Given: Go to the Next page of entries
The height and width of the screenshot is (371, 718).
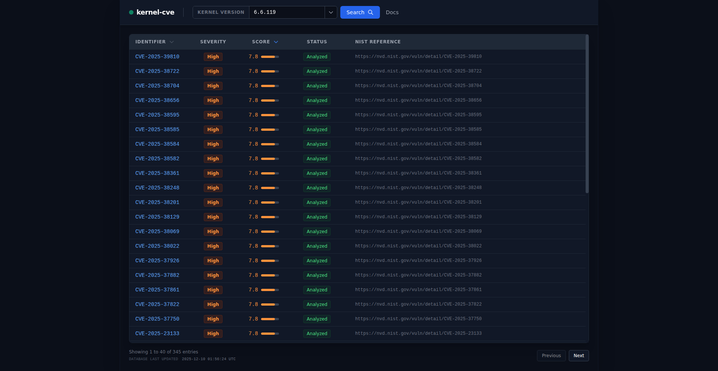Looking at the screenshot, I should 579,356.
